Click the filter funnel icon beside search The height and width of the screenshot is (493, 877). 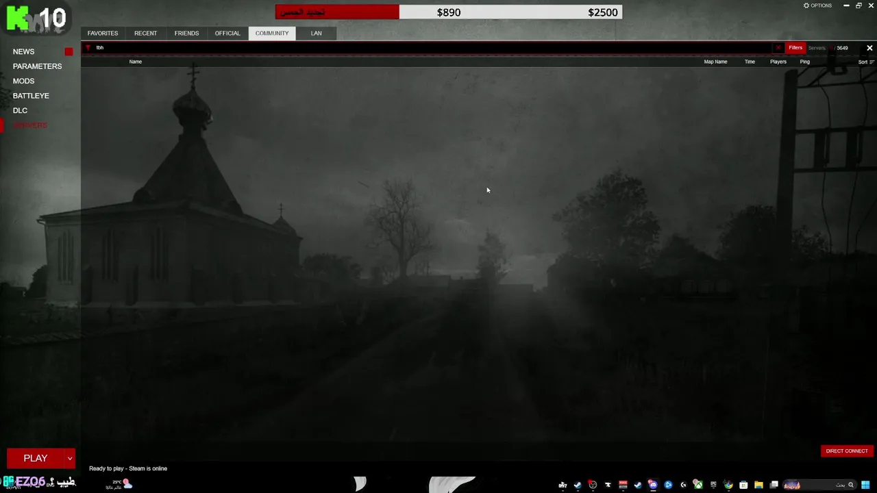pos(88,48)
